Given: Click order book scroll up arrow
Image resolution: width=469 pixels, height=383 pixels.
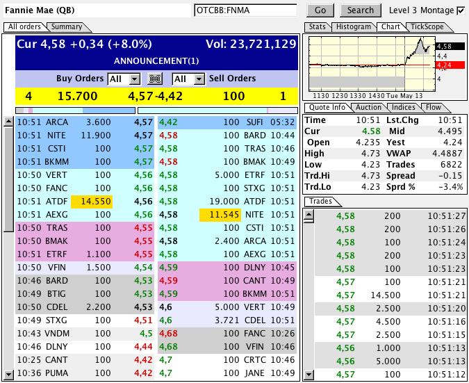Looking at the screenshot, I should (8, 122).
